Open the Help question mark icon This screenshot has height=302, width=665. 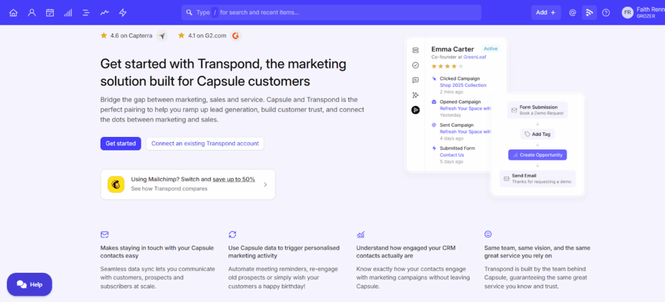(606, 12)
